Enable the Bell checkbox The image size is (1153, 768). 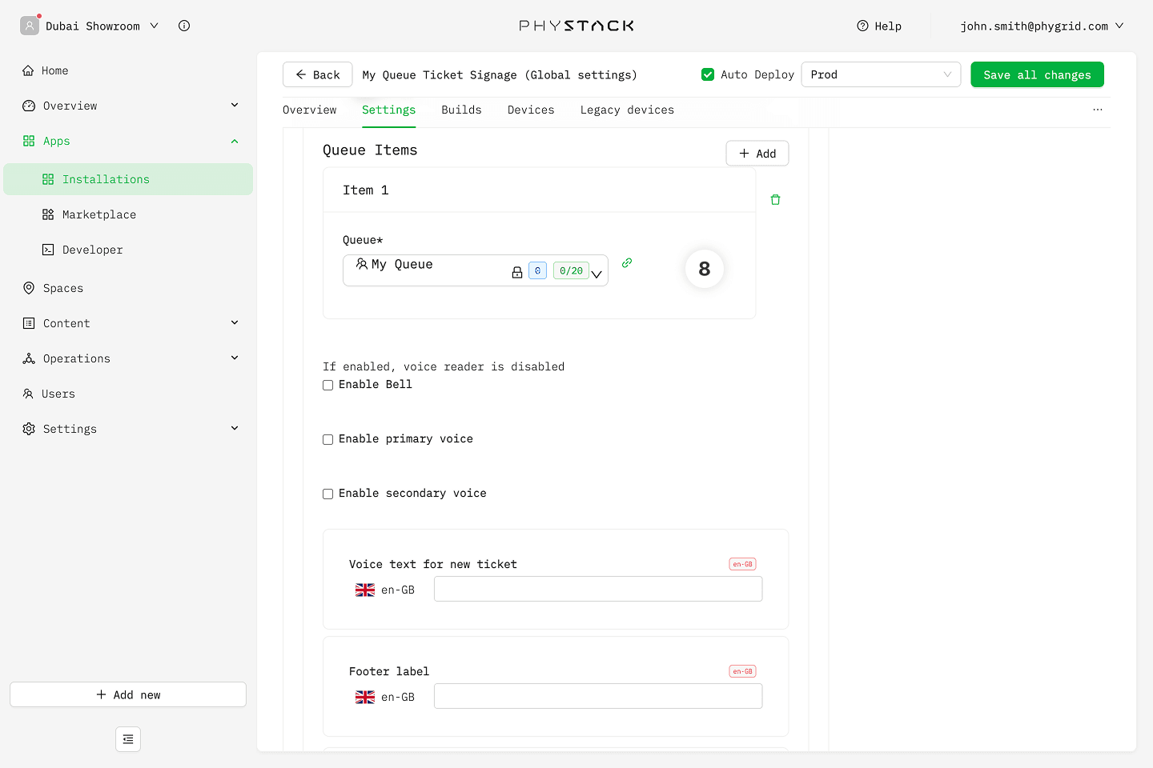click(x=328, y=386)
